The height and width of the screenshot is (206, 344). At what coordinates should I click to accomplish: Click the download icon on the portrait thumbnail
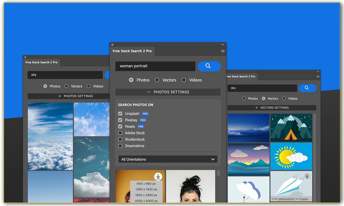[x=158, y=176]
